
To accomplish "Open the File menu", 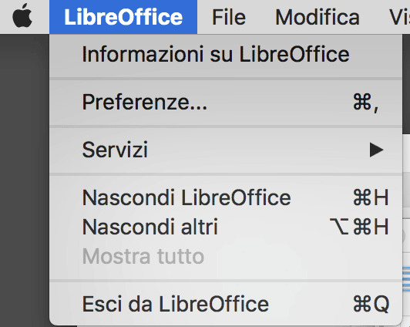I will coord(229,17).
